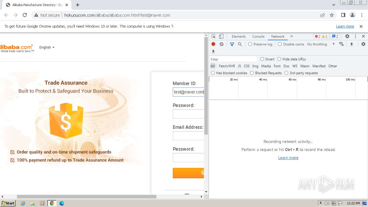Enable Disable cache checkbox

click(280, 44)
